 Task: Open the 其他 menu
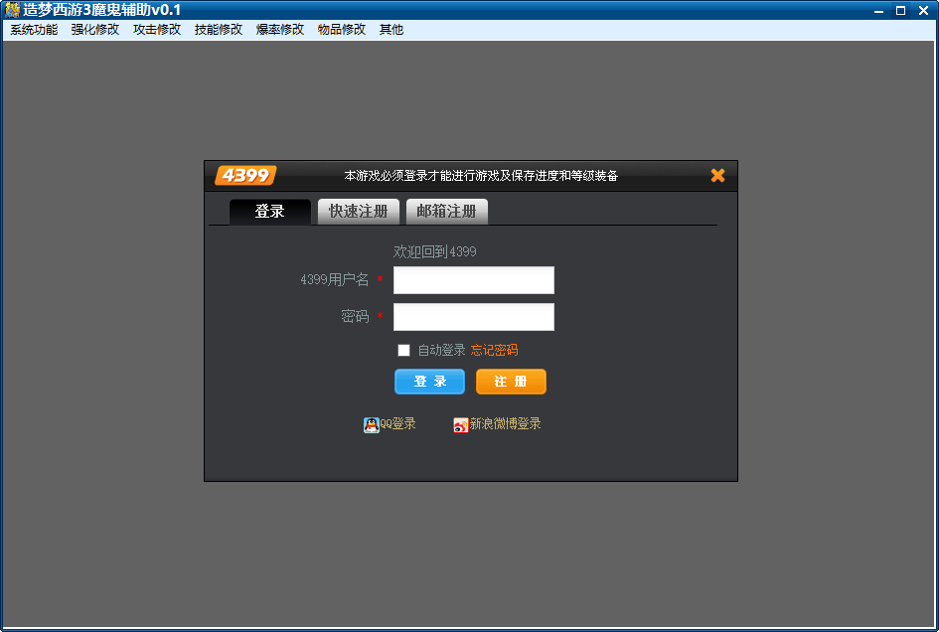click(x=391, y=30)
